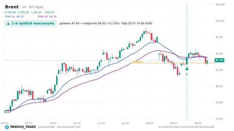234x131 pixels.
Task: Select the EMA 40 indicator legend
Action: [x=47, y=17]
